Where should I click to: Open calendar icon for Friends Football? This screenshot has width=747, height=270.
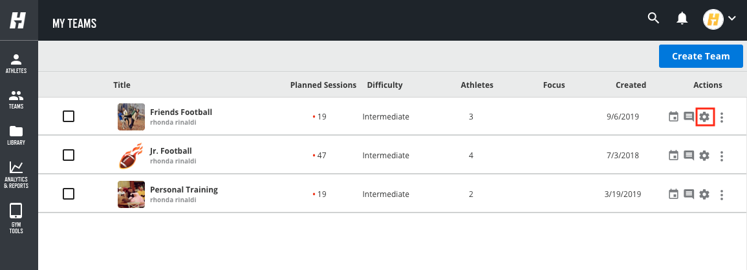point(673,117)
